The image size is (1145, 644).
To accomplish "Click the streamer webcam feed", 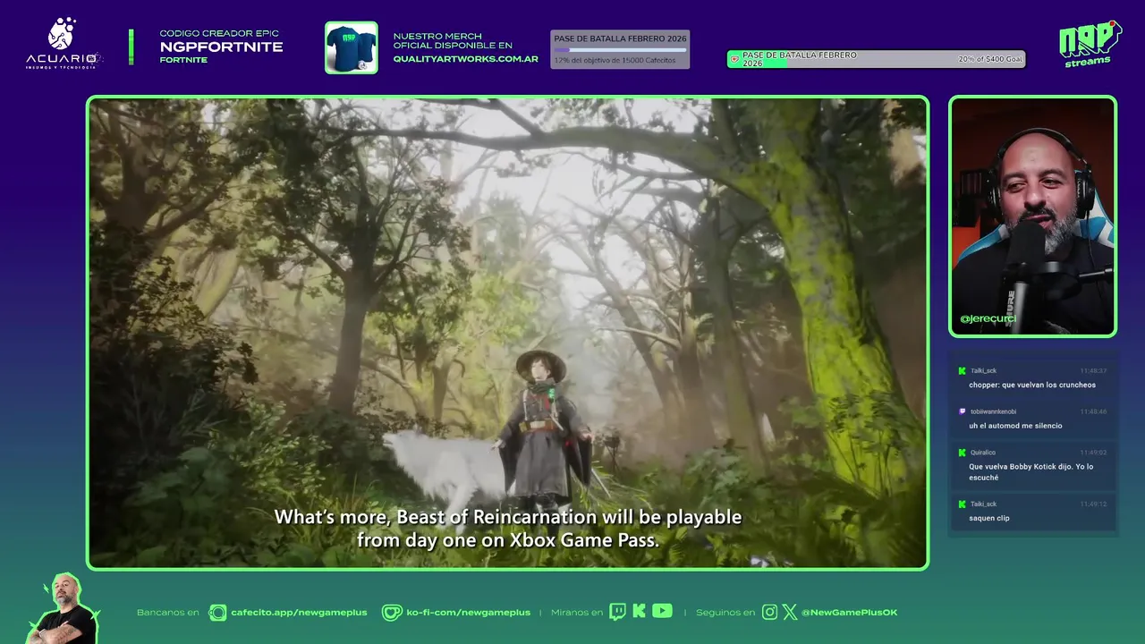I will pyautogui.click(x=1033, y=216).
